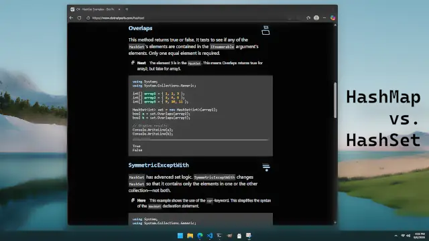Image resolution: width=429 pixels, height=241 pixels.
Task: Open a new browser tab
Action: click(x=127, y=9)
